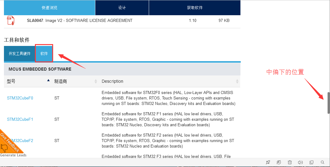Image resolution: width=330 pixels, height=167 pixels.
Task: Open the STM32CubeF2 link
Action: coord(21,141)
